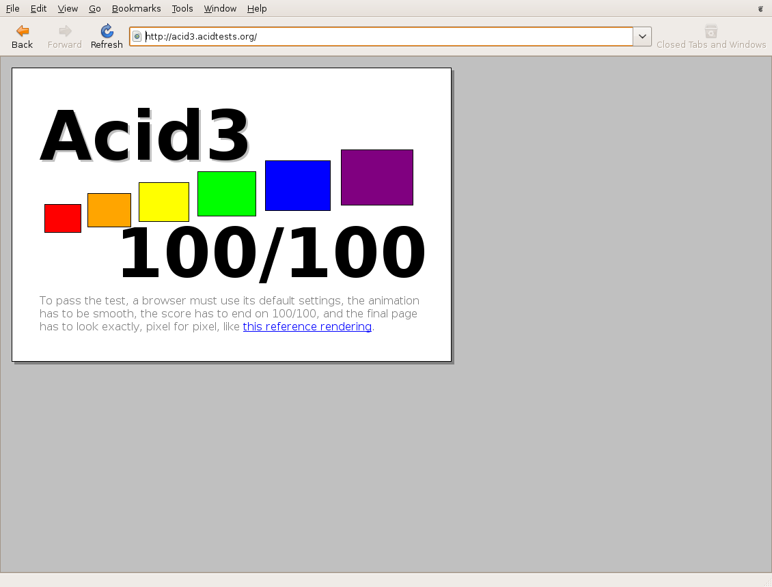772x587 pixels.
Task: Click the Acid3 heading text
Action: point(145,135)
